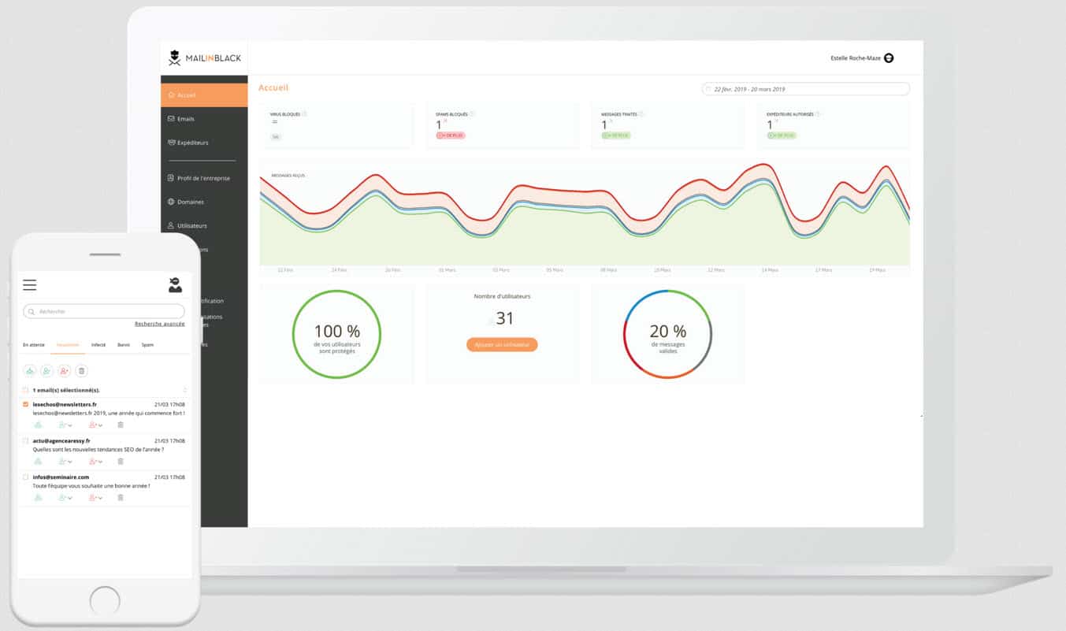Open the 'Quelles sont les nouvelles tendances SEO' message
Image resolution: width=1066 pixels, height=631 pixels.
pos(98,449)
